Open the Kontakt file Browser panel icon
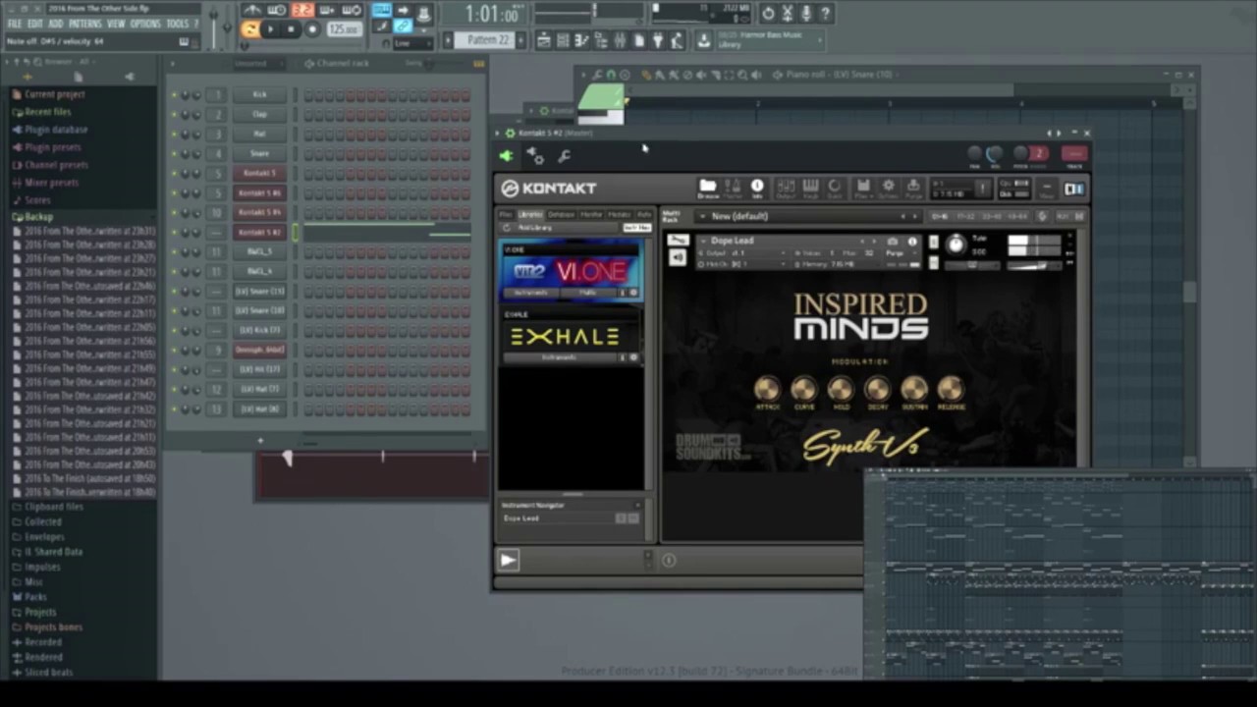This screenshot has width=1257, height=707. [x=707, y=189]
